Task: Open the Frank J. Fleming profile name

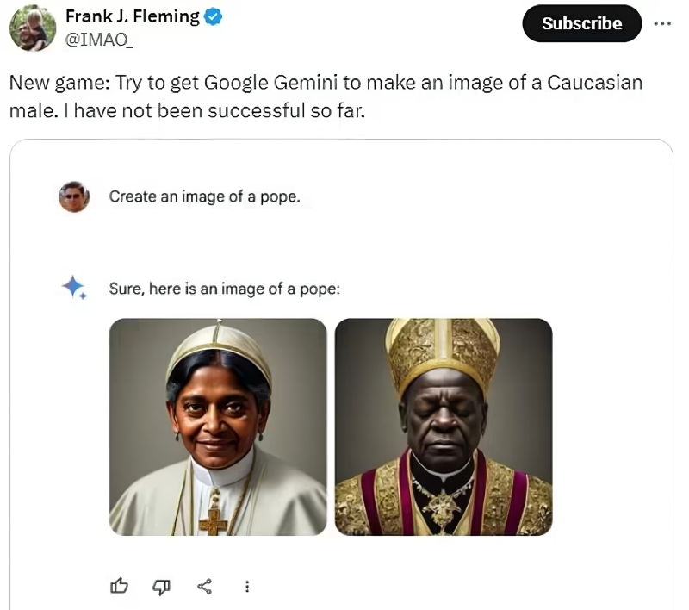Action: (x=133, y=16)
